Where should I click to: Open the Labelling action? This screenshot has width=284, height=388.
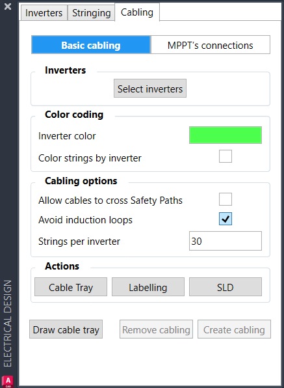click(x=148, y=287)
